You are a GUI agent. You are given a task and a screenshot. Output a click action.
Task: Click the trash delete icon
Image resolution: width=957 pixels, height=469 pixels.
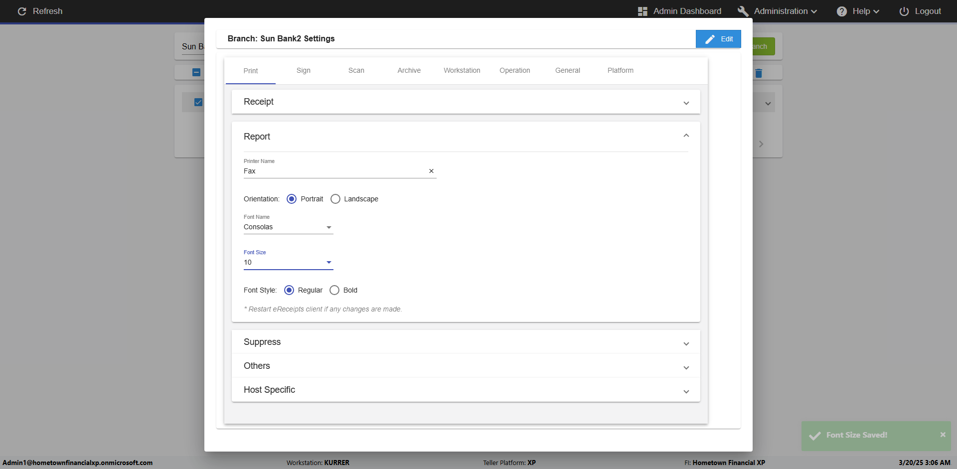tap(759, 73)
